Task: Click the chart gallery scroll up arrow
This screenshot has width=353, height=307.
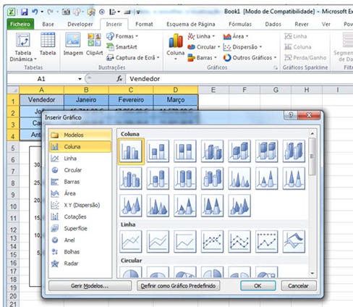Action: coord(312,133)
